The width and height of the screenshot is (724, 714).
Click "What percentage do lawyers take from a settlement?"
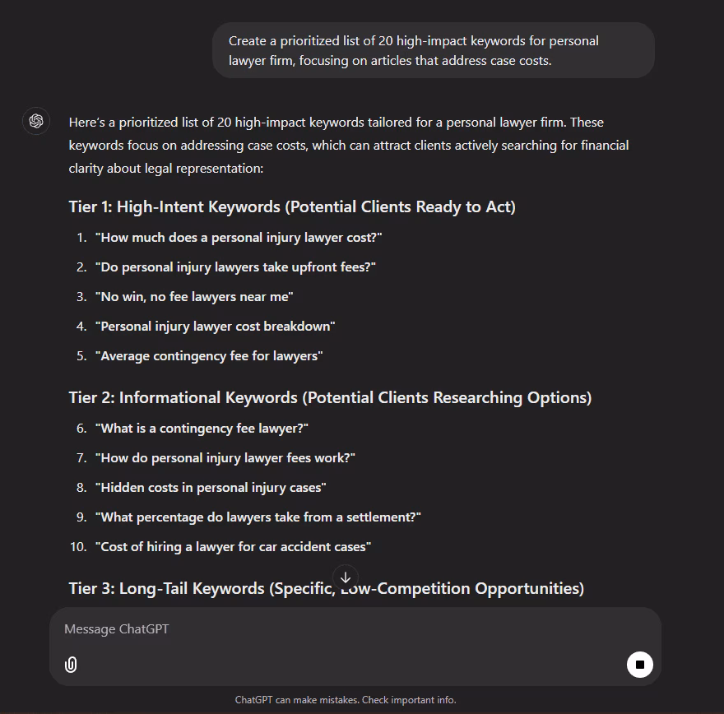258,517
